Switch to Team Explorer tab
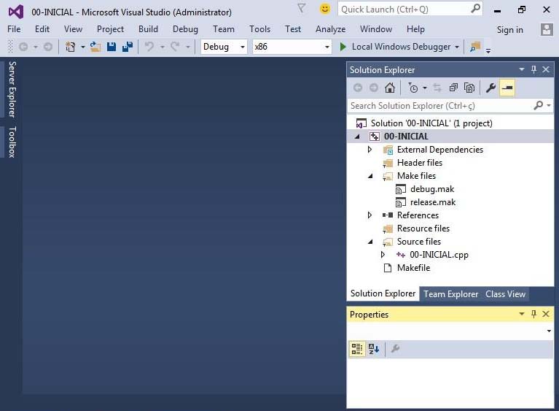This screenshot has width=559, height=411. click(x=450, y=294)
